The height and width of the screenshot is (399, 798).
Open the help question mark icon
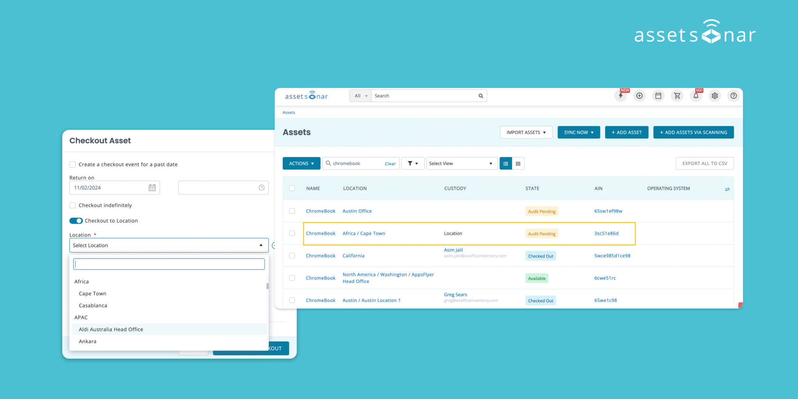(x=734, y=95)
